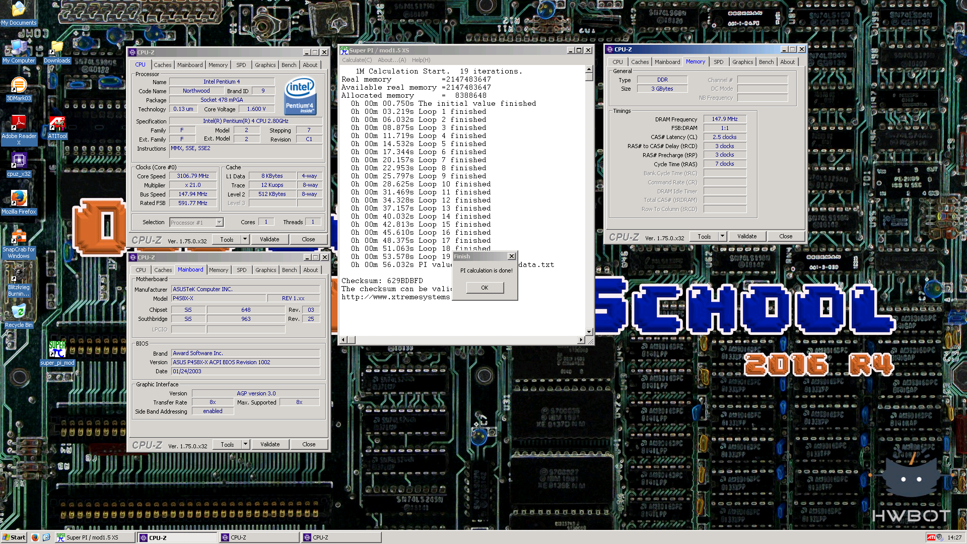Launch Mozilla Firefox desktop shortcut
The height and width of the screenshot is (544, 967).
point(19,202)
